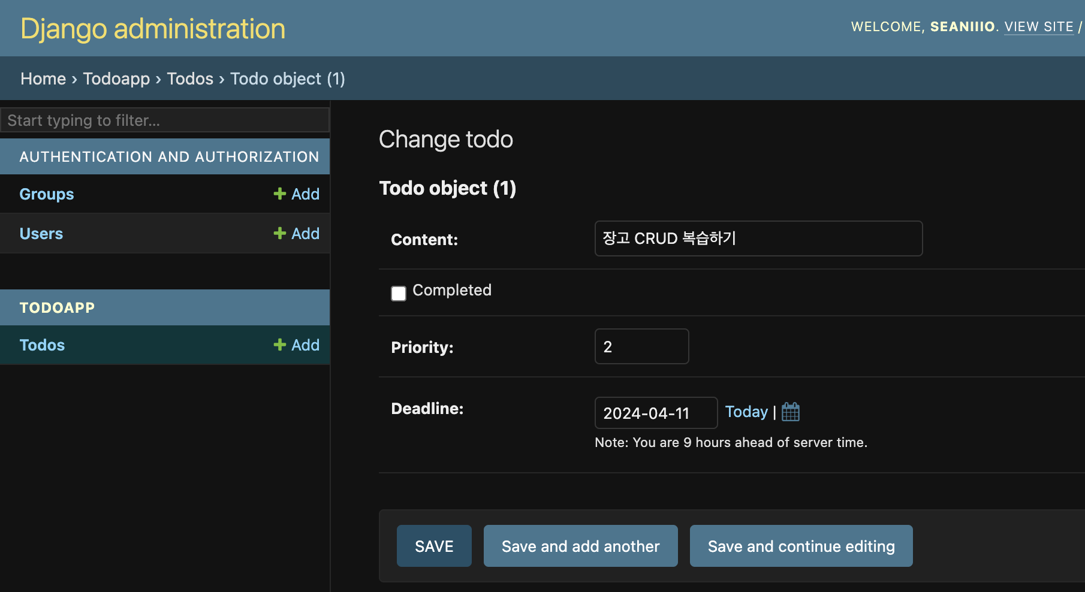Click the View Site link
The width and height of the screenshot is (1085, 592).
tap(1038, 27)
